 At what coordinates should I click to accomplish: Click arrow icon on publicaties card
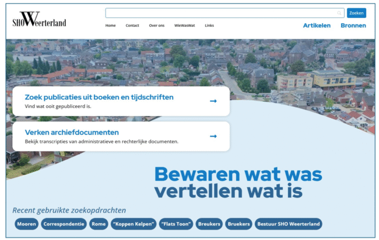(213, 101)
